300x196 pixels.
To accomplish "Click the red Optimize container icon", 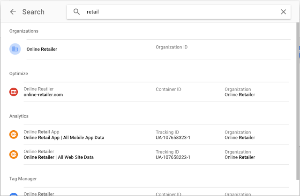I will [14, 92].
